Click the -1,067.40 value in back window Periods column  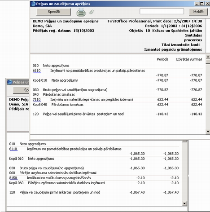(x=137, y=192)
